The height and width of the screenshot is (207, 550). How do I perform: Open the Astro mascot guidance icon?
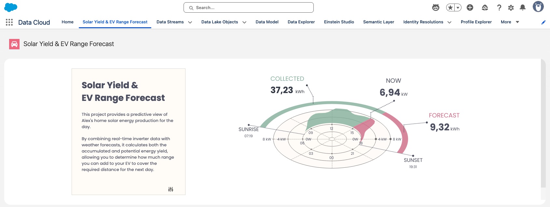click(436, 7)
